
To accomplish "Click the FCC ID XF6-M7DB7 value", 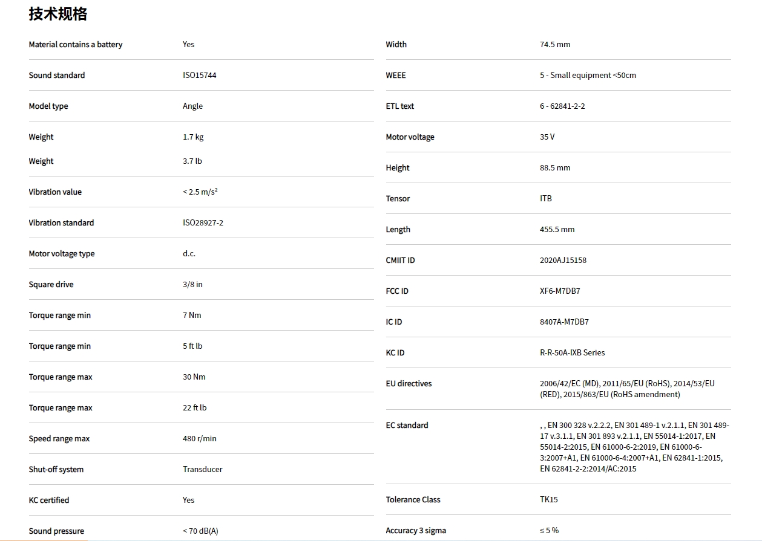I will 560,291.
